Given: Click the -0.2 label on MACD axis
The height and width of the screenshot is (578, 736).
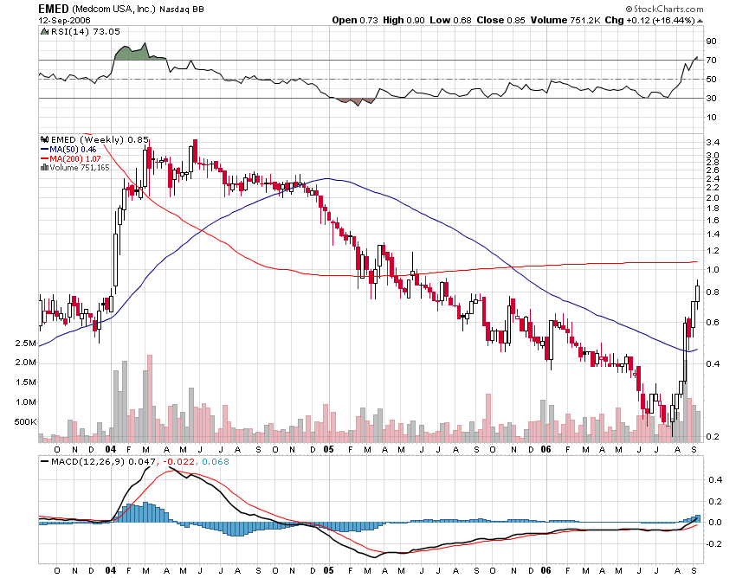Looking at the screenshot, I should pyautogui.click(x=714, y=543).
